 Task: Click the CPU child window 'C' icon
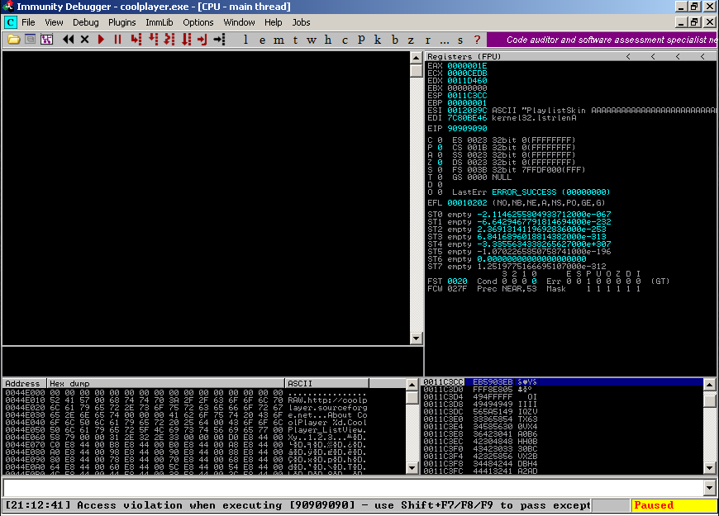tap(10, 22)
